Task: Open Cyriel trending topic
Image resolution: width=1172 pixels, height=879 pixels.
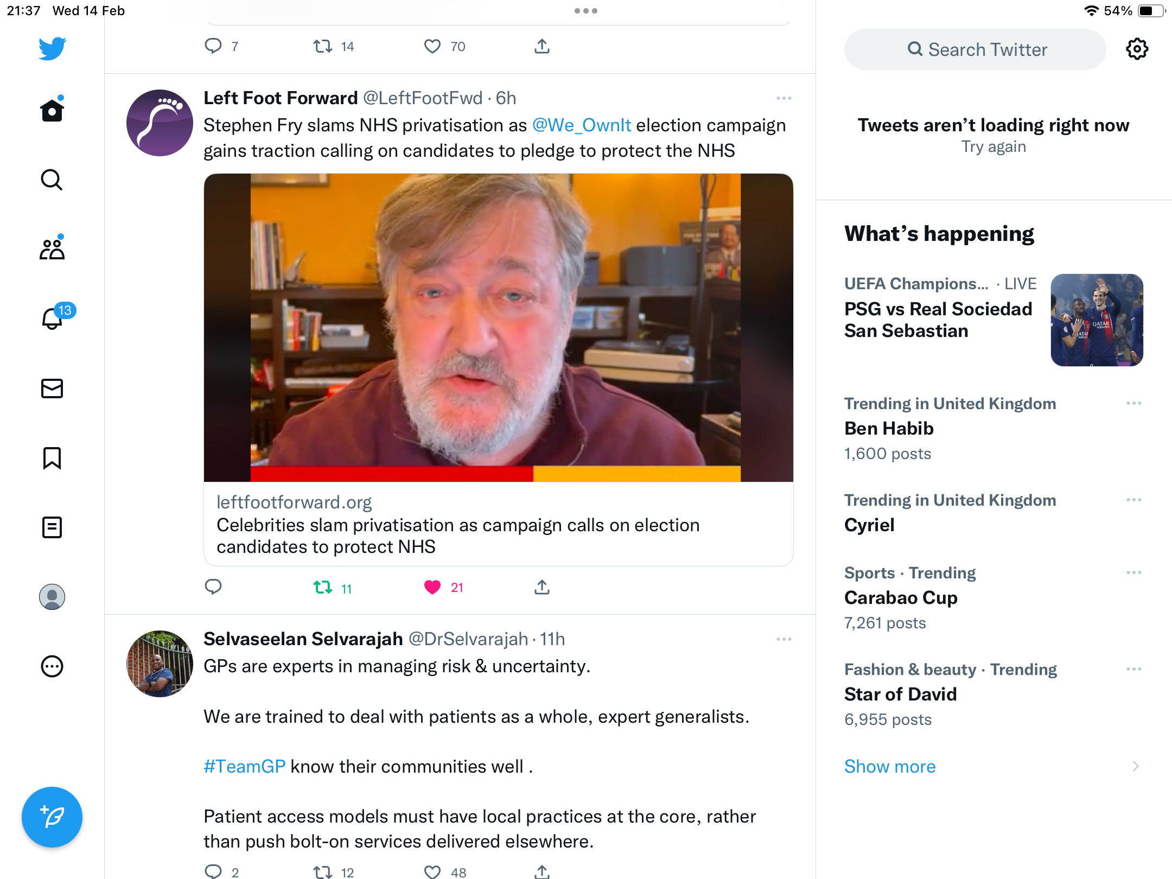Action: pyautogui.click(x=869, y=525)
